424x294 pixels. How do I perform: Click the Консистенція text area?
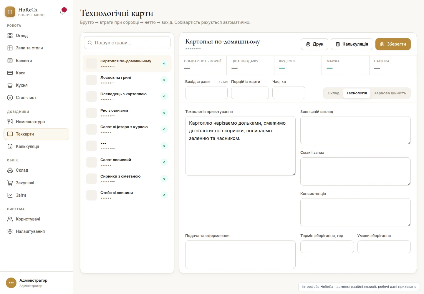[x=355, y=212]
